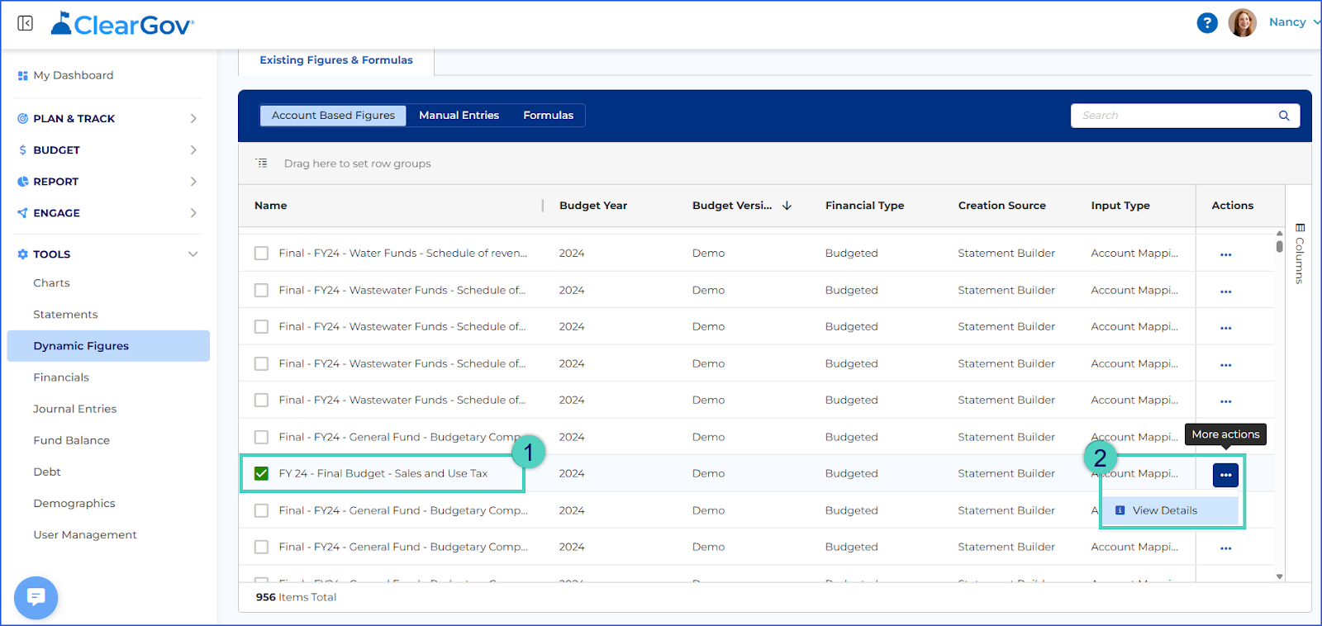Screen dimensions: 1322x626
Task: Open the help question mark icon
Action: pyautogui.click(x=1207, y=23)
